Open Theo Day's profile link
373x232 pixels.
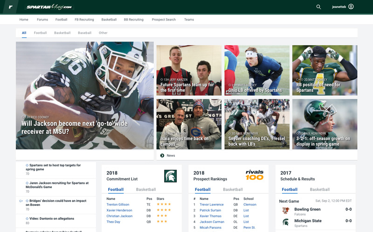113,222
